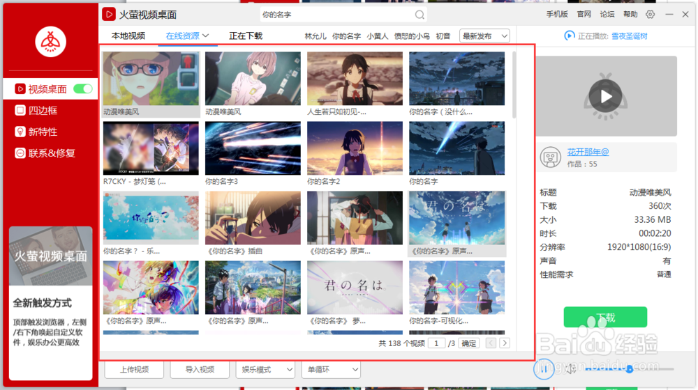Click the green 下载 button
This screenshot has height=390, width=698.
605,317
